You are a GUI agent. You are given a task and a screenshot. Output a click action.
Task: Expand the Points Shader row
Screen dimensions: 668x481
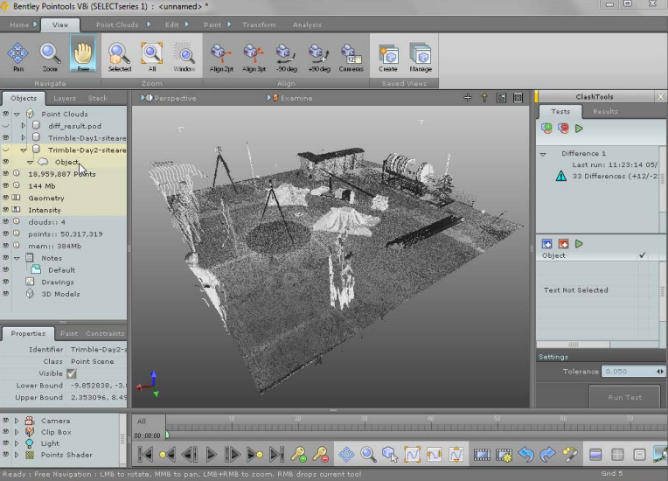coord(17,455)
